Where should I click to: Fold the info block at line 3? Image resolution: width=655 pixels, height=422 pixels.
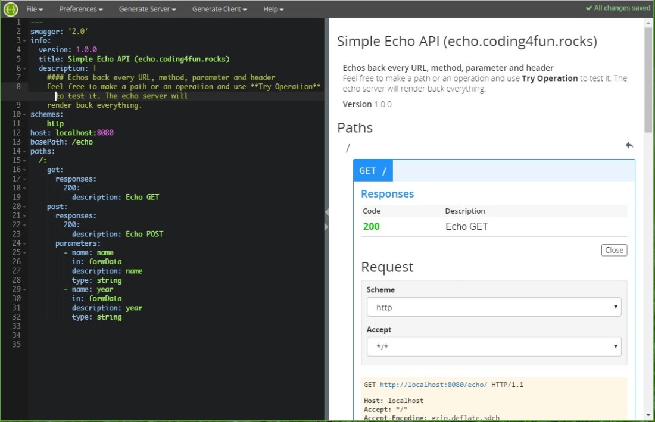point(24,41)
